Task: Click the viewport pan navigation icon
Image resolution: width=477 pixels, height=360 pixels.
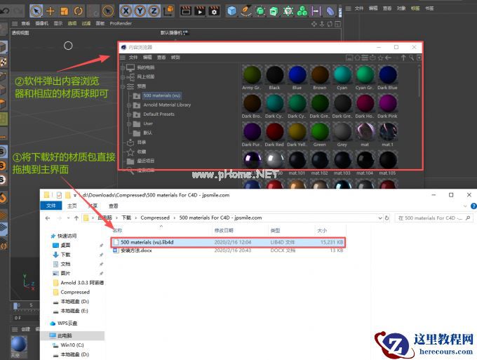Action: [x=314, y=24]
